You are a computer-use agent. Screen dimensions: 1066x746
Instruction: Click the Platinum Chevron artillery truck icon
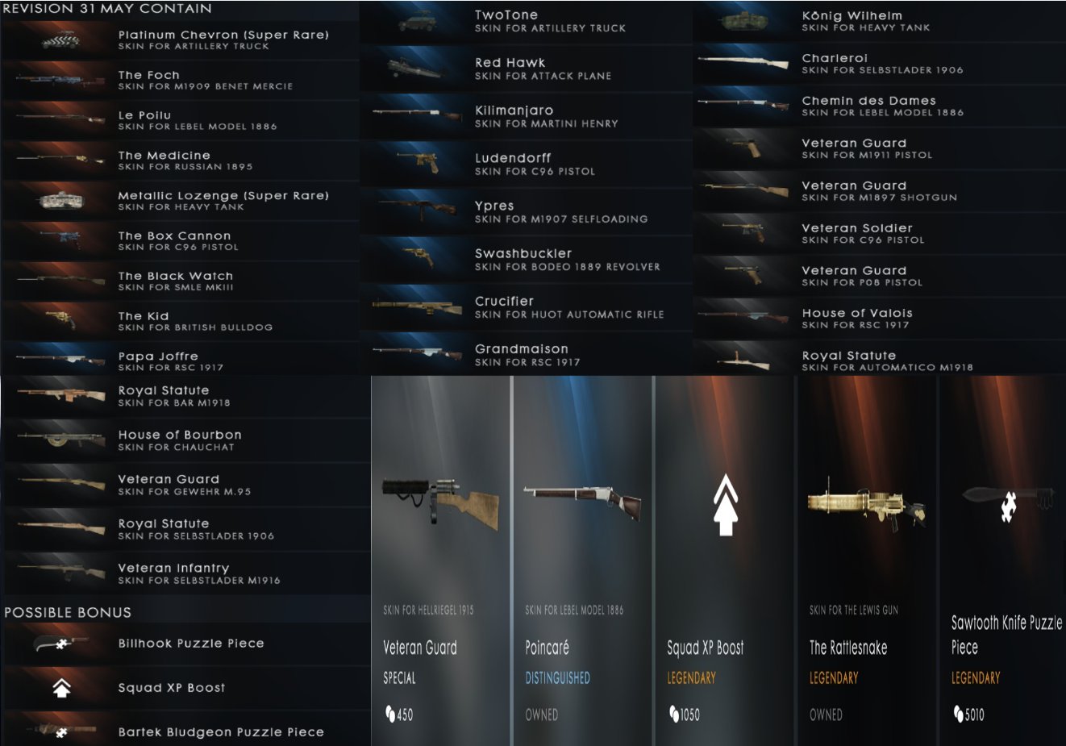[62, 40]
